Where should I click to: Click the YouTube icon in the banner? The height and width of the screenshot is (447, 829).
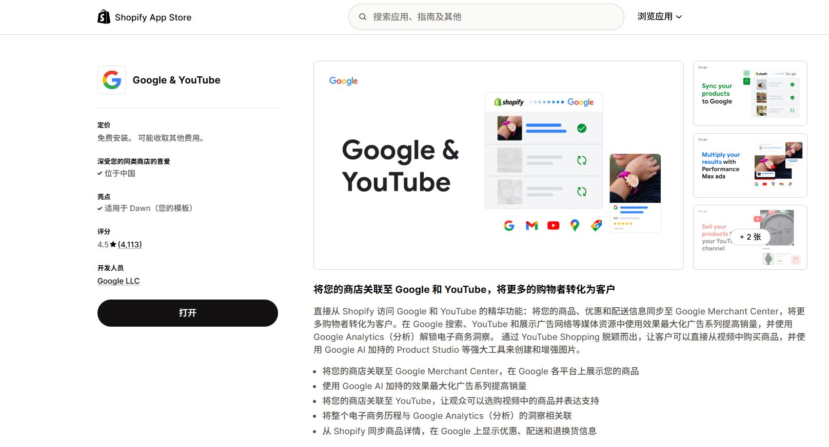coord(553,225)
